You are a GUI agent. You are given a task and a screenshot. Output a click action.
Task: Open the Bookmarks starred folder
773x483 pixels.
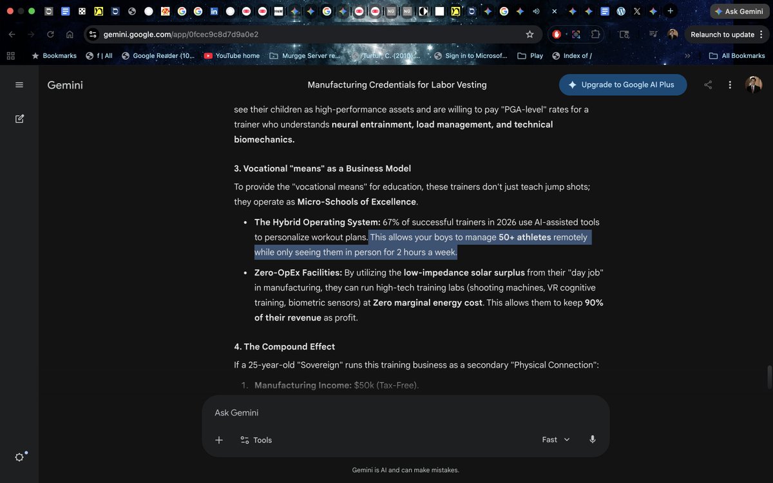(x=54, y=56)
